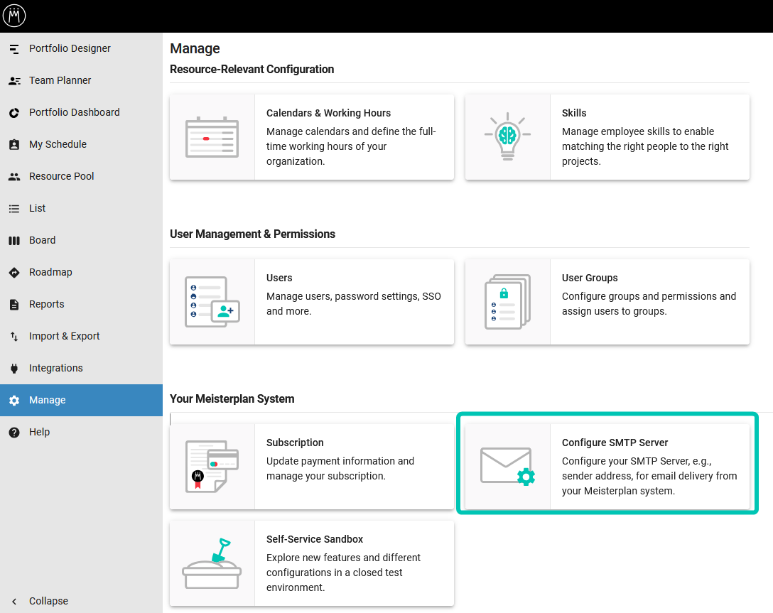Open the Help menu label
Image resolution: width=773 pixels, height=613 pixels.
pos(40,432)
